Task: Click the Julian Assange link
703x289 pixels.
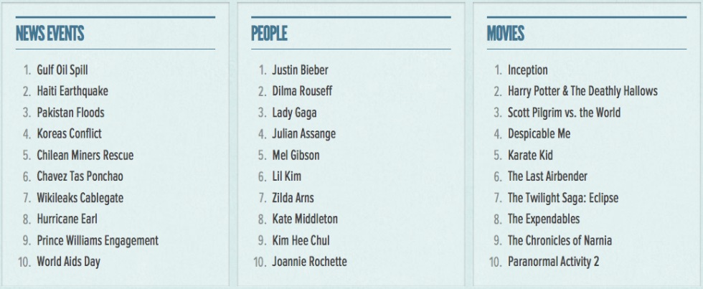Action: (303, 133)
